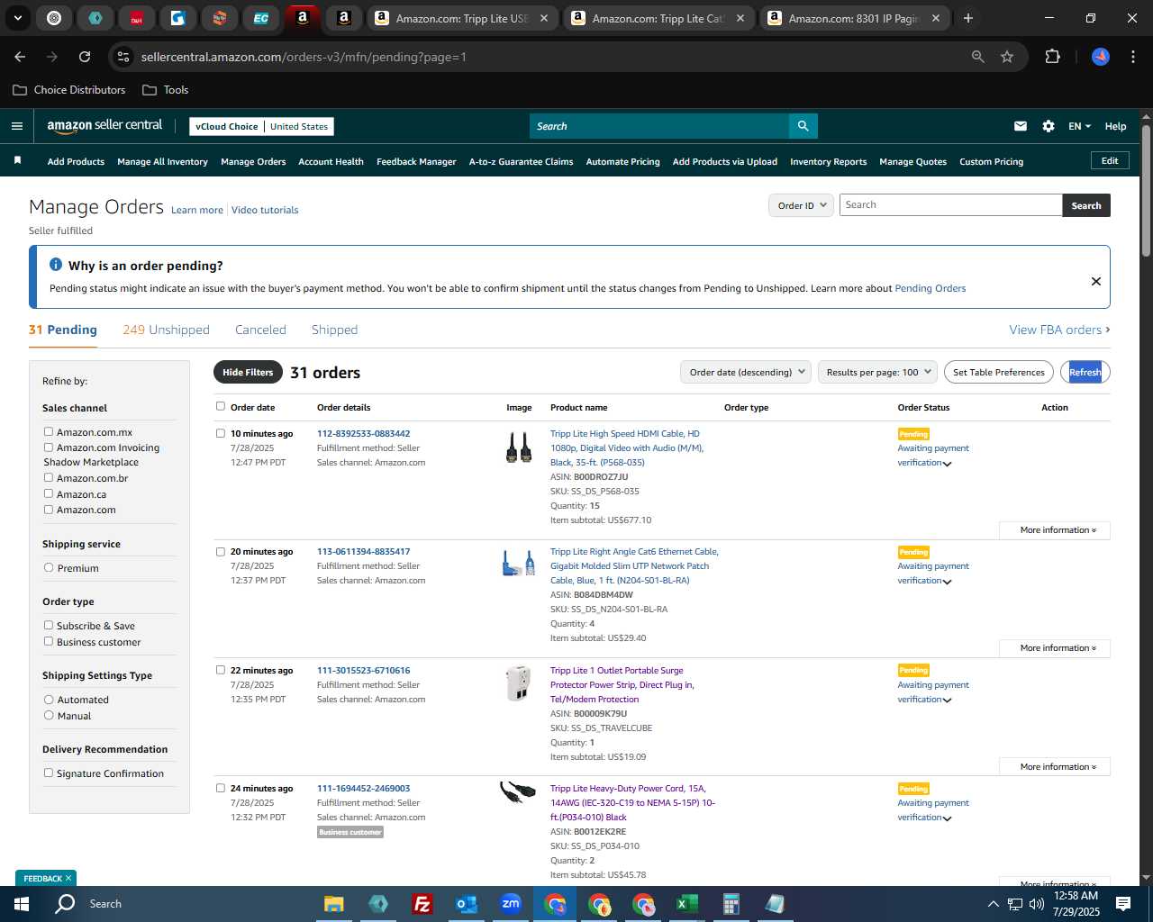Open the Automate Pricing menu item
Screen dimensions: 1153x922
tap(622, 162)
